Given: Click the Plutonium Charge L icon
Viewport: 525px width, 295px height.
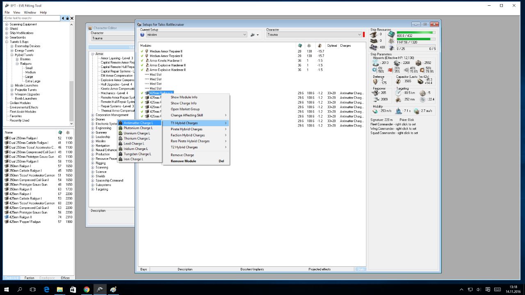Looking at the screenshot, I should click(121, 128).
